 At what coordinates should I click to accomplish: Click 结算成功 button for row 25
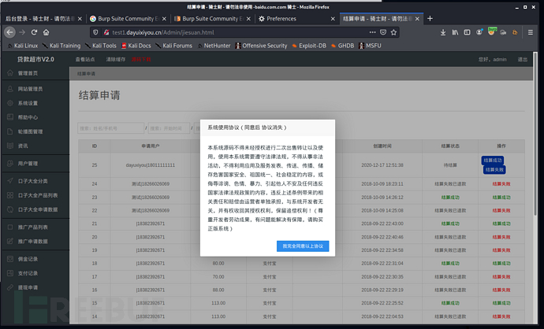[493, 161]
